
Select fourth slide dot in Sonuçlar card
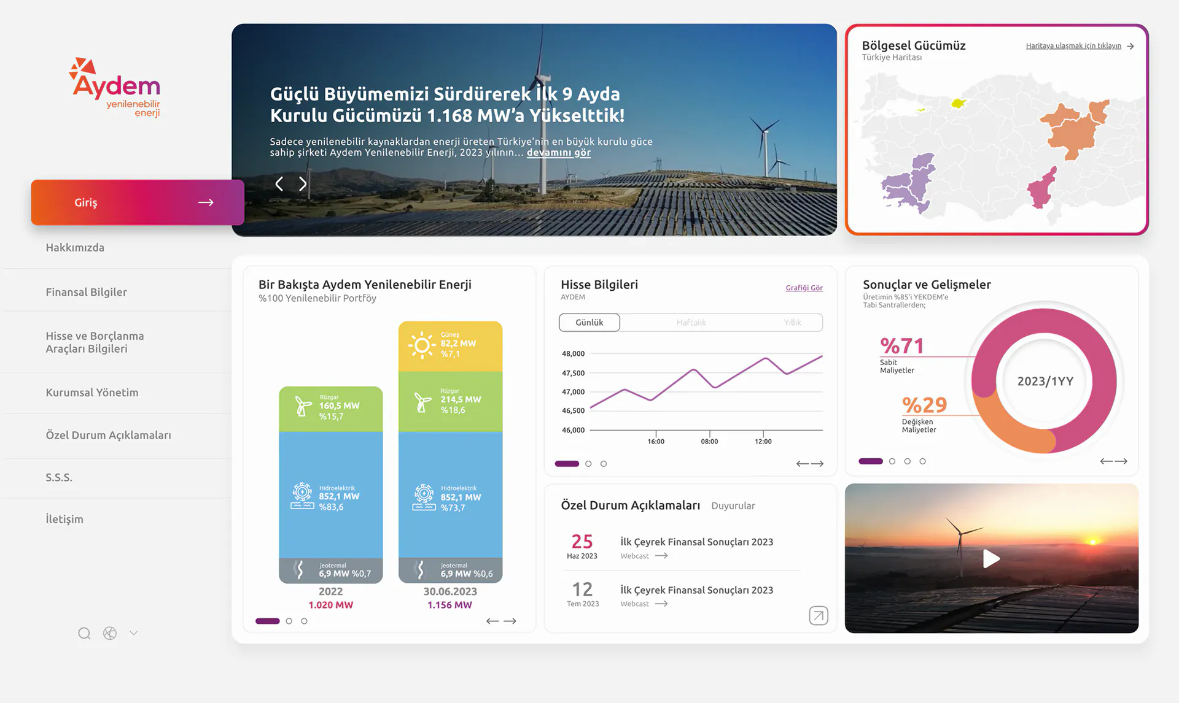coord(922,461)
